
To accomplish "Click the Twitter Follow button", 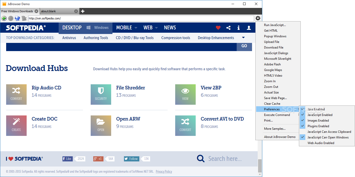I will click(x=132, y=159).
